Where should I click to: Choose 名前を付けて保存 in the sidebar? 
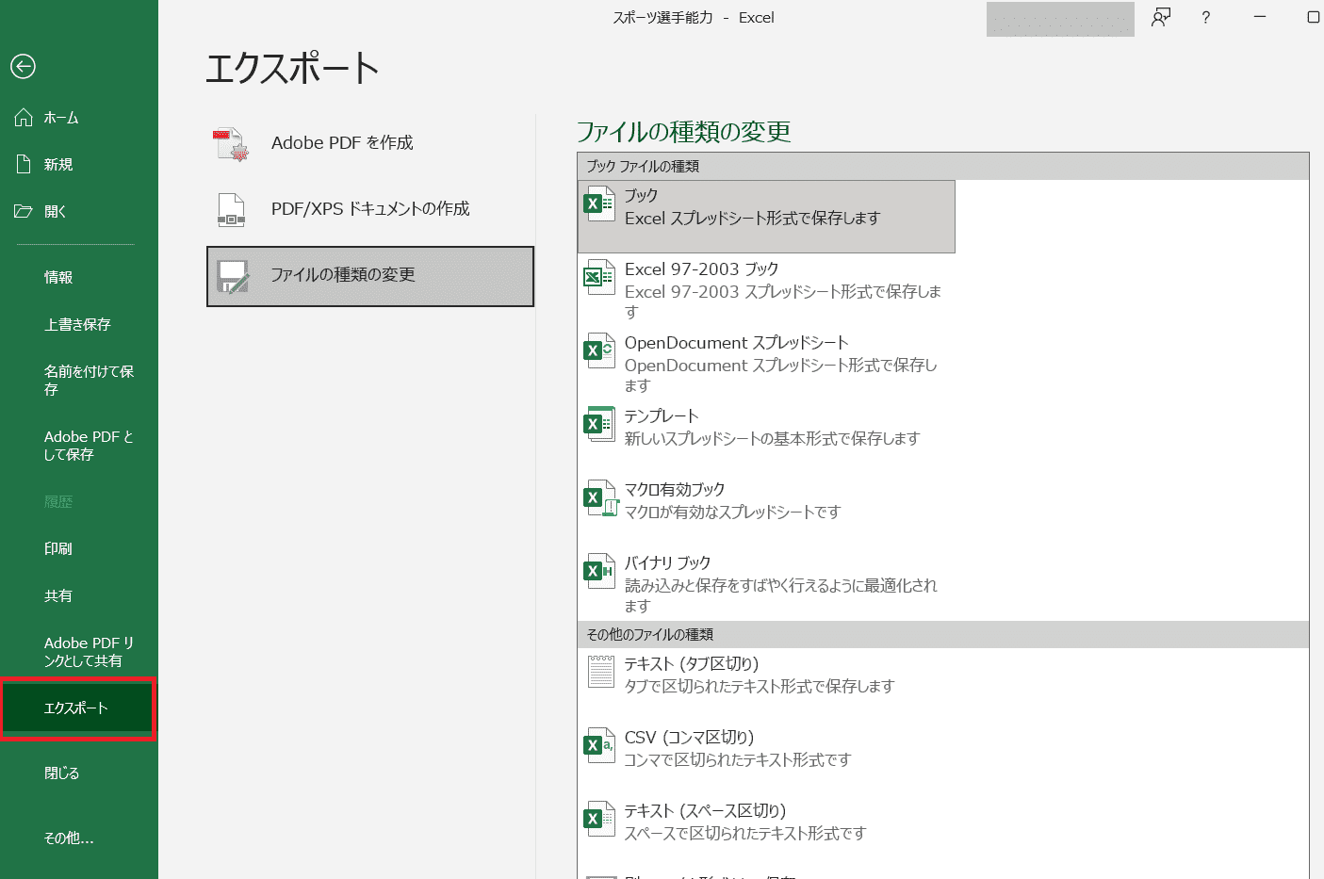point(79,380)
